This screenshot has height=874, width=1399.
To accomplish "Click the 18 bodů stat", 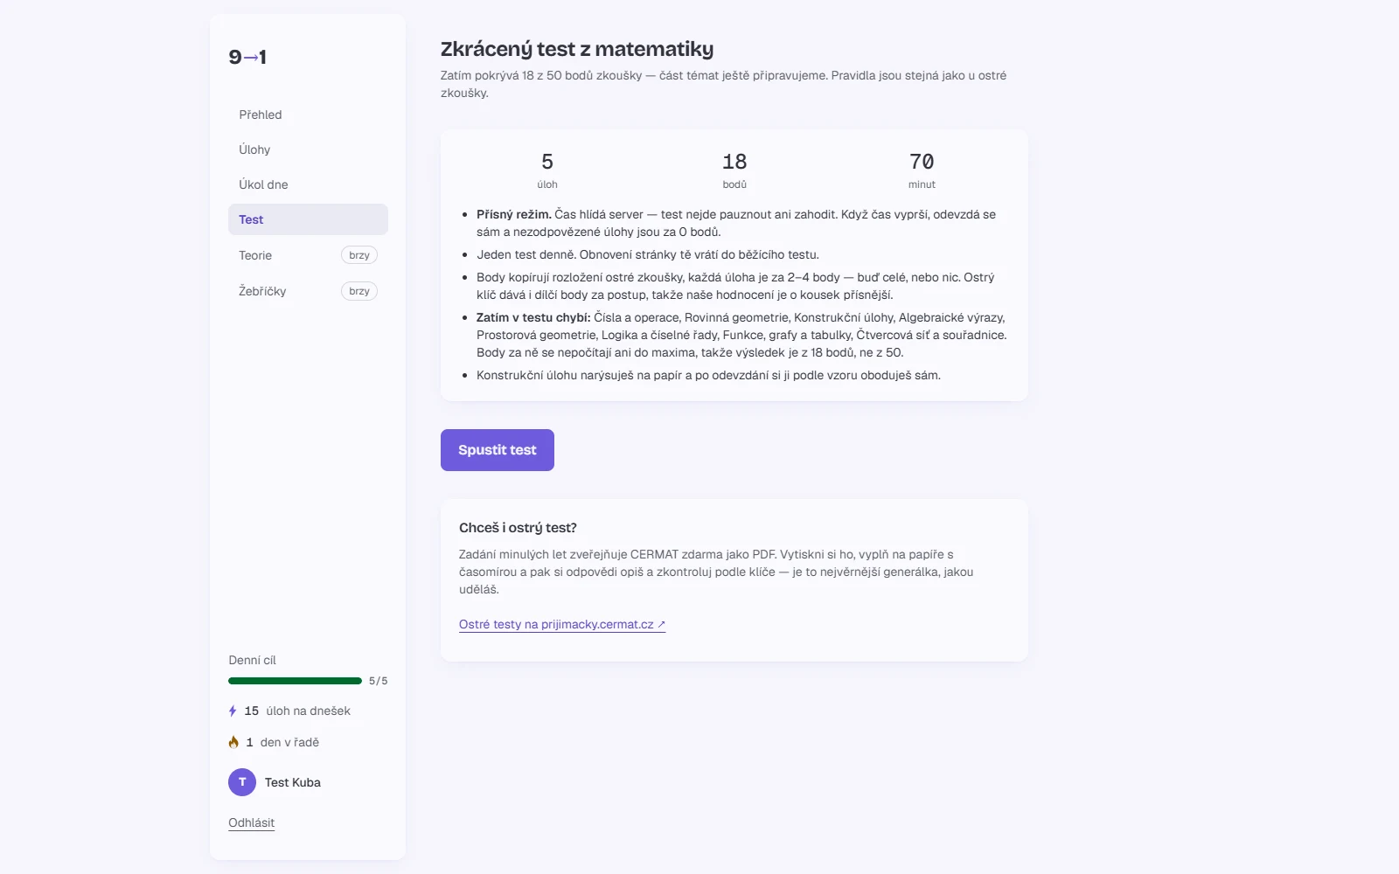I will [x=734, y=170].
